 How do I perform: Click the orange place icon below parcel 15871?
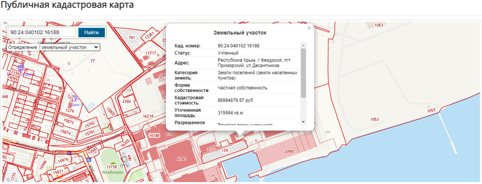pyautogui.click(x=60, y=176)
